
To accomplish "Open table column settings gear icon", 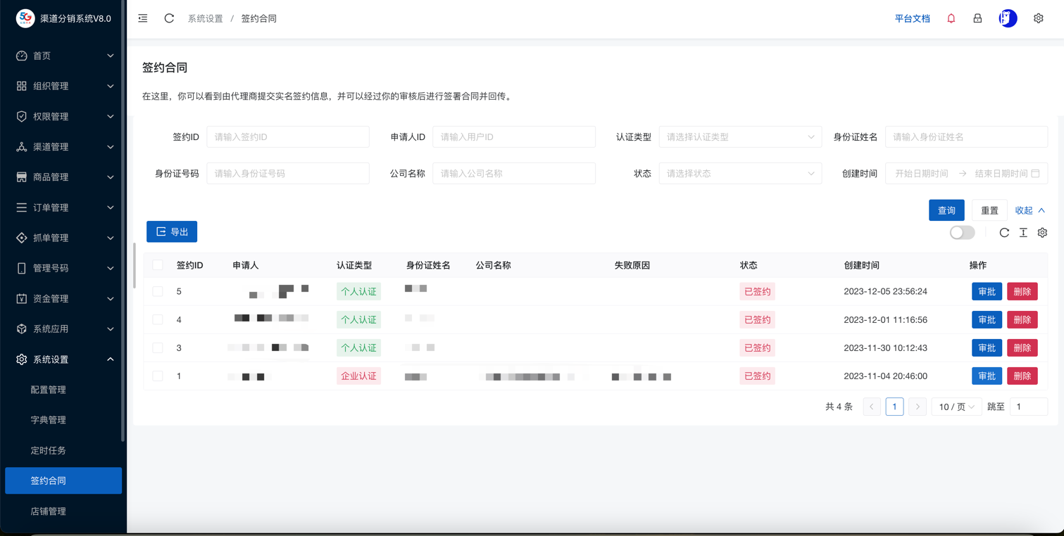I will 1042,233.
